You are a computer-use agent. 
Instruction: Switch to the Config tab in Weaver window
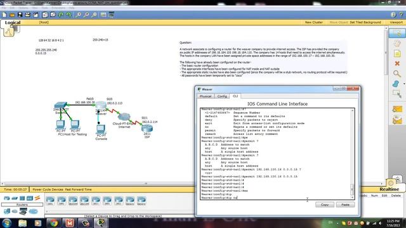point(222,96)
